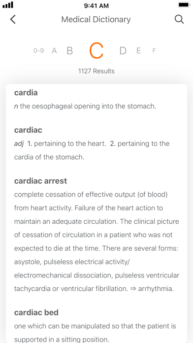The height and width of the screenshot is (343, 193).
Task: Tap the 1127 Results label
Action: (x=96, y=71)
